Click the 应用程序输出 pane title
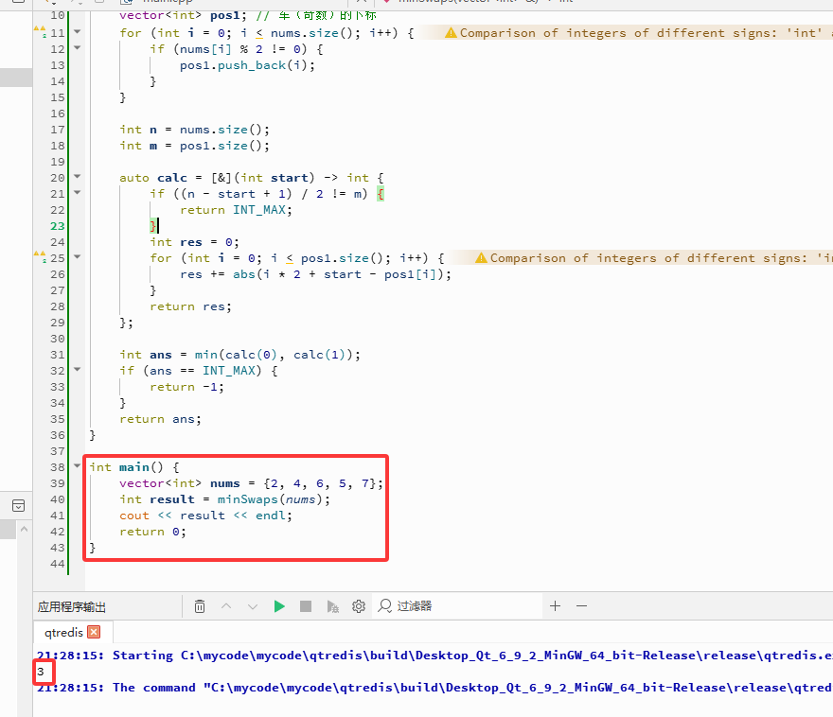The height and width of the screenshot is (717, 833). 72,606
